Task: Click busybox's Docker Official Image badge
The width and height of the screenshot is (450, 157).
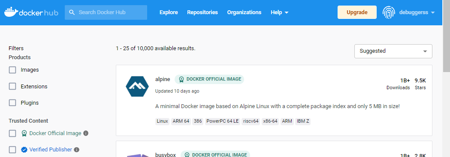Action: coord(215,154)
